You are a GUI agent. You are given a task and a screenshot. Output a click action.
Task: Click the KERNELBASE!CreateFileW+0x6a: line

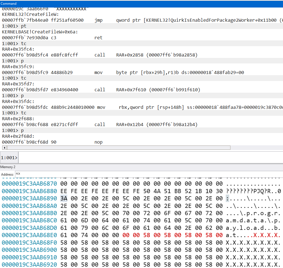point(40,32)
